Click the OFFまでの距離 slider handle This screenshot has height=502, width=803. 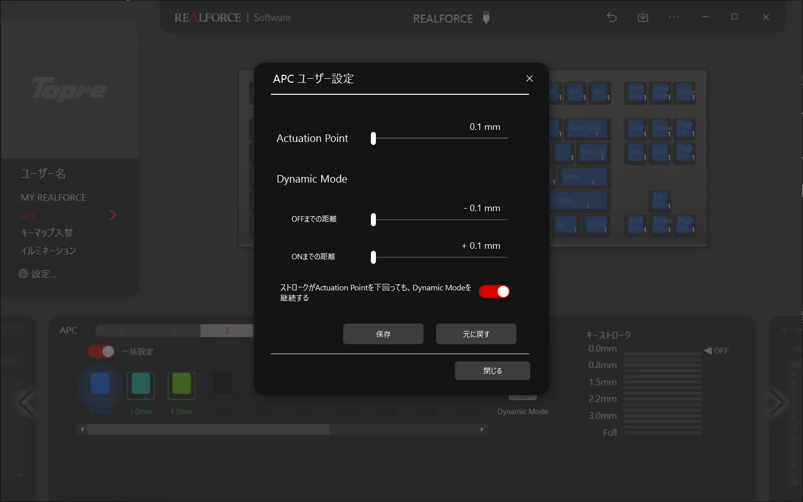(x=373, y=220)
